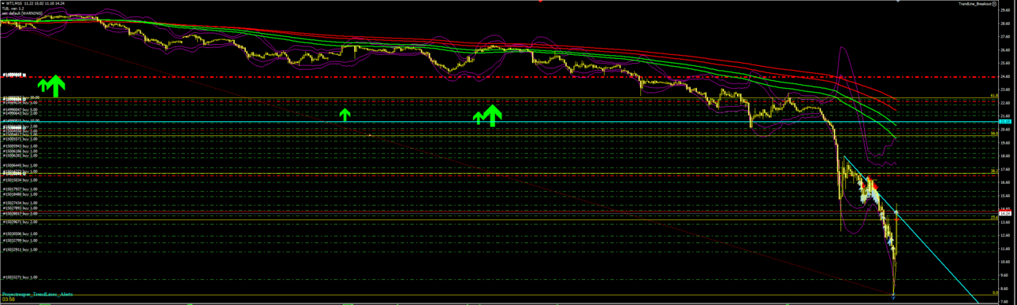Select order label #15029671 buy 2.00
Screen dimensions: 1017x305
click(20, 222)
